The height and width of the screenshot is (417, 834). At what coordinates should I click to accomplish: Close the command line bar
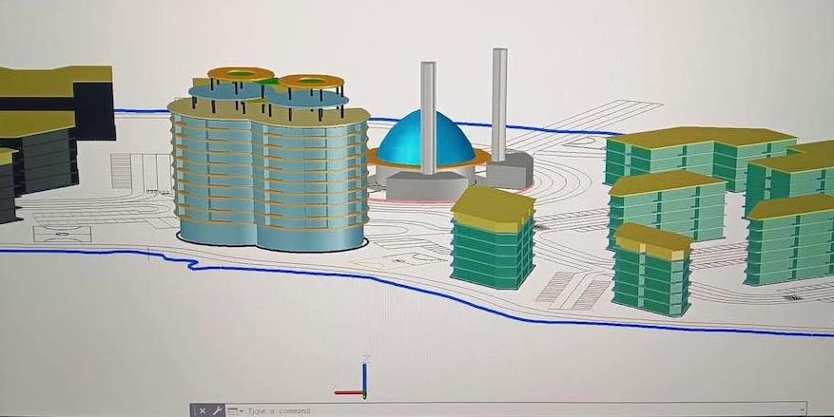203,411
